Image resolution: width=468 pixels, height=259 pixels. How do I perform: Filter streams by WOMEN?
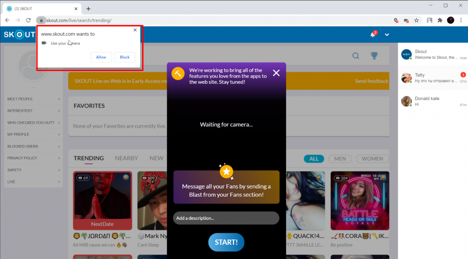point(372,159)
